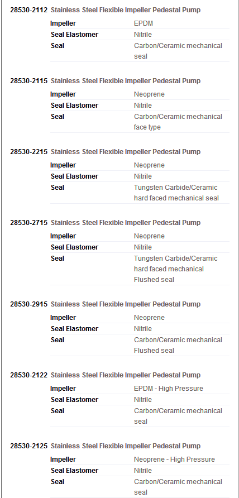This screenshot has height=498, width=239.
Task: Click Seal label under 28530-2122
Action: pos(57,411)
